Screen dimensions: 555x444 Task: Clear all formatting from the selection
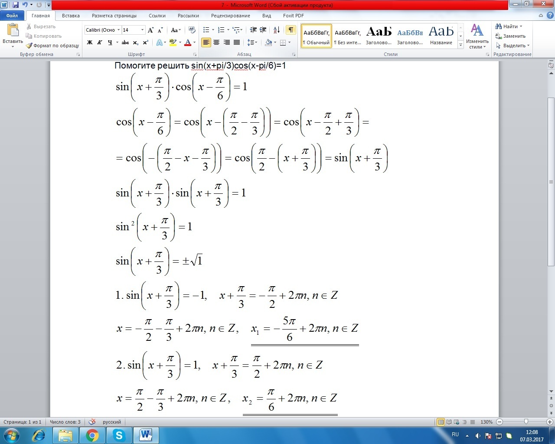coord(193,30)
